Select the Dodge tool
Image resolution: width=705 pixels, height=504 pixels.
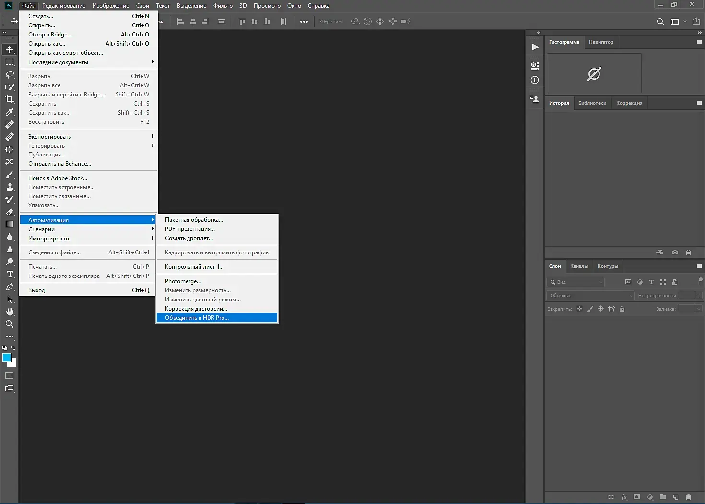[10, 262]
